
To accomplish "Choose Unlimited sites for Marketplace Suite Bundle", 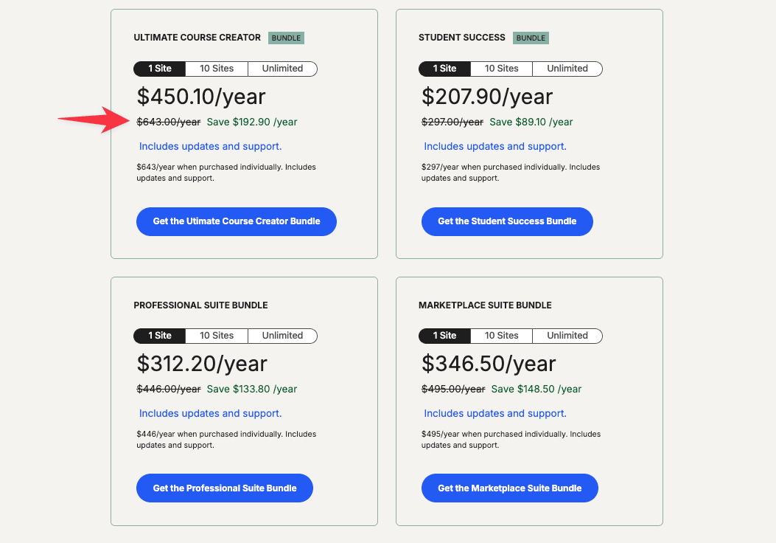I will coord(567,336).
